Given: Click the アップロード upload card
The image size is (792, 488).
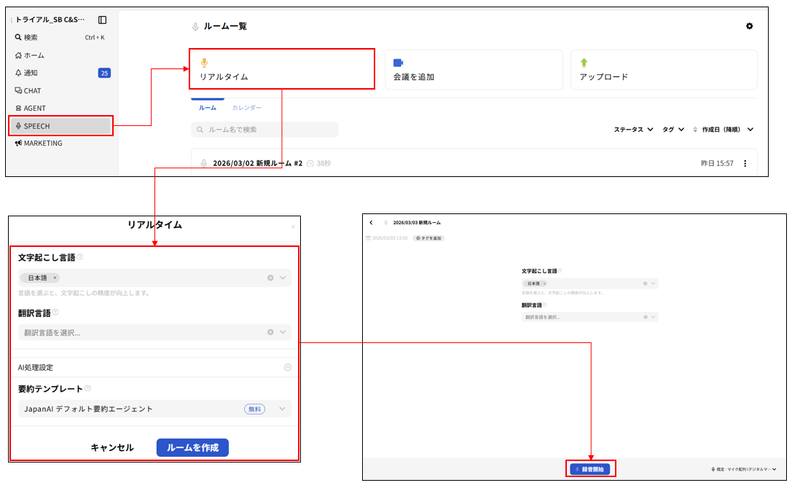Looking at the screenshot, I should pos(663,70).
